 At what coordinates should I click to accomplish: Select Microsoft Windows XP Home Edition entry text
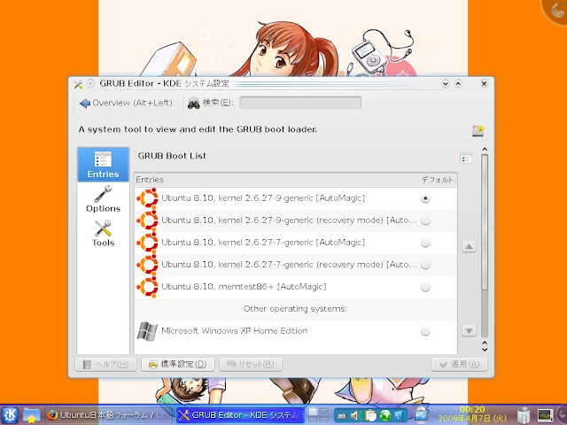point(234,330)
